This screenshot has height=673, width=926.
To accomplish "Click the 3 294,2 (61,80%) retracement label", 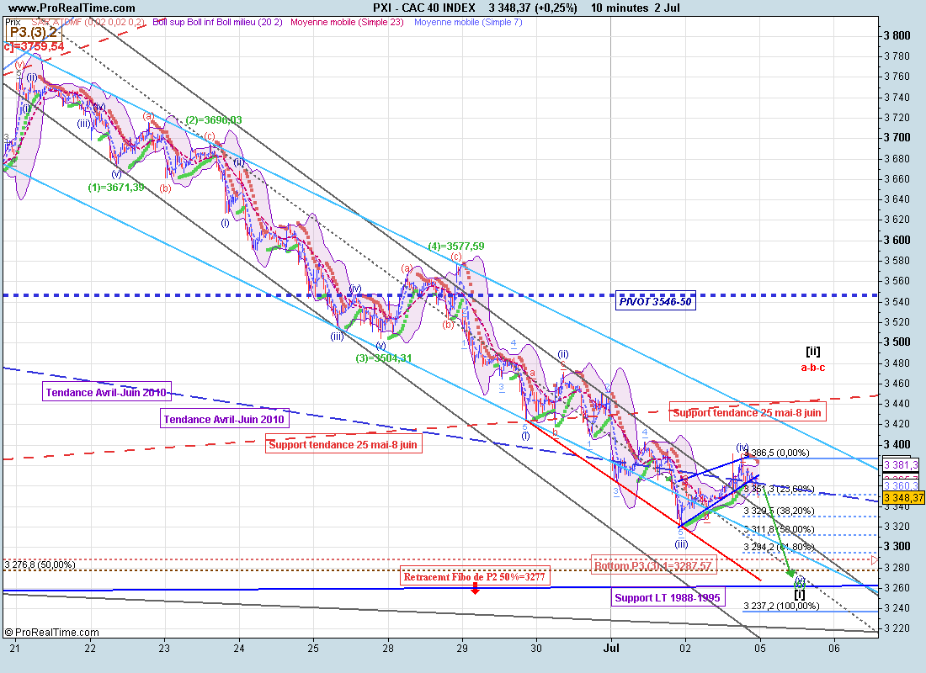I will click(x=779, y=548).
